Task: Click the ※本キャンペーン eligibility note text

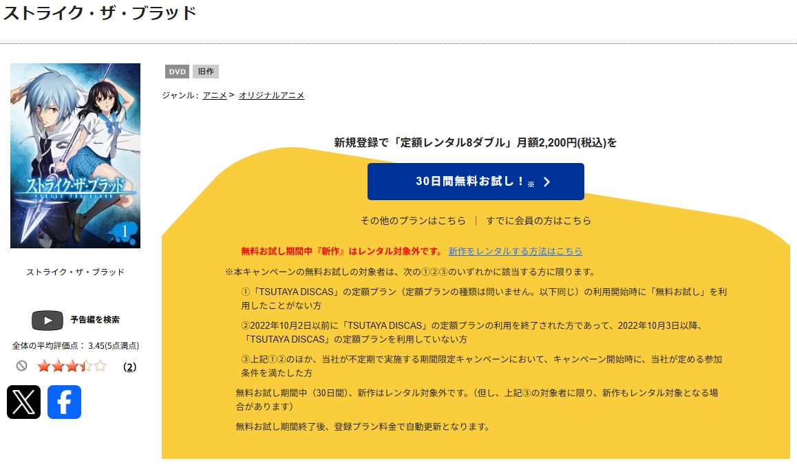Action: [411, 272]
